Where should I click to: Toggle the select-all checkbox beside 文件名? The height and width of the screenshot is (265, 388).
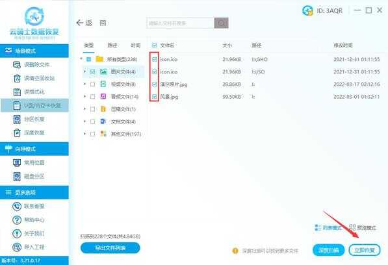155,45
